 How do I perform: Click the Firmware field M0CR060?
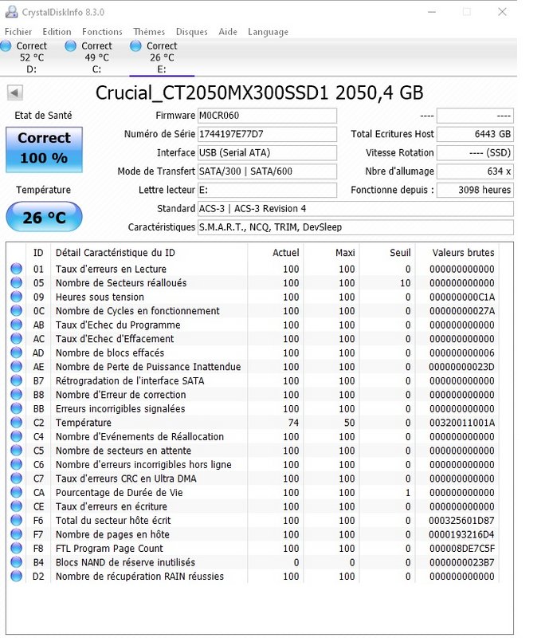pyautogui.click(x=267, y=116)
